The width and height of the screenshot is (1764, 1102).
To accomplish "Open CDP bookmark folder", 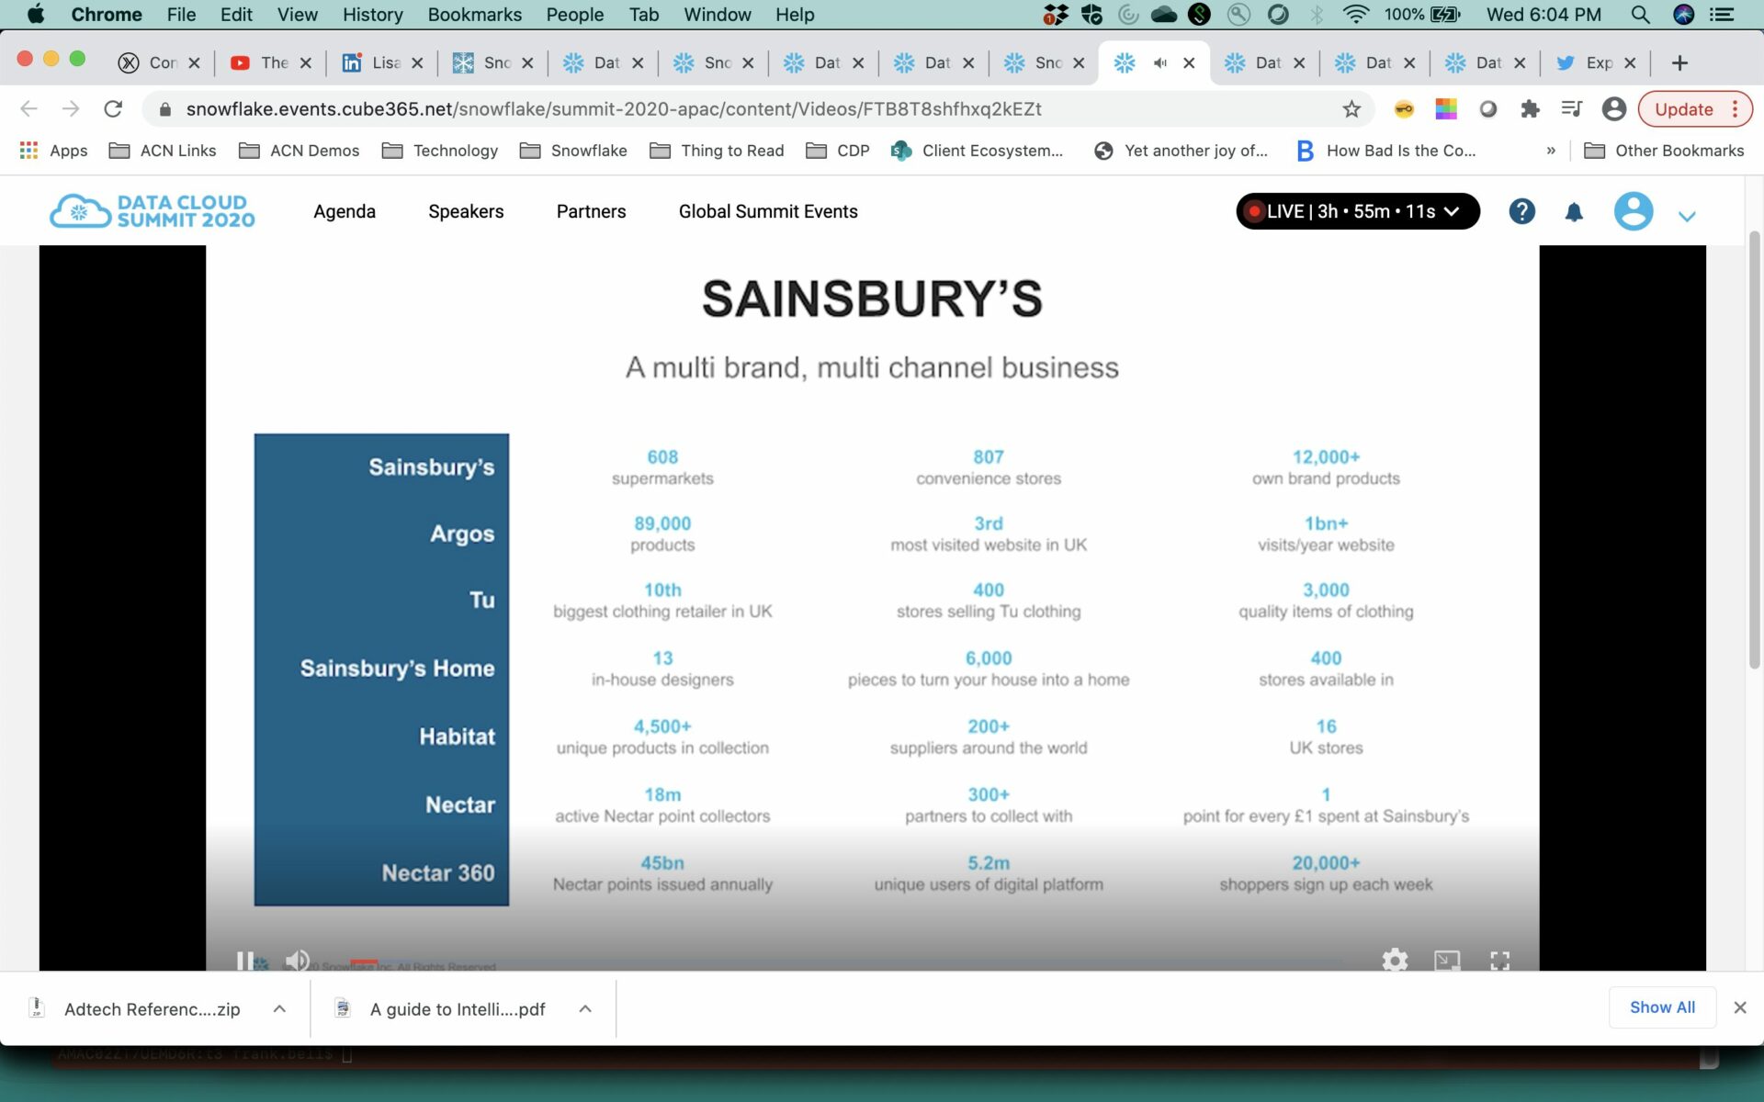I will tap(837, 151).
